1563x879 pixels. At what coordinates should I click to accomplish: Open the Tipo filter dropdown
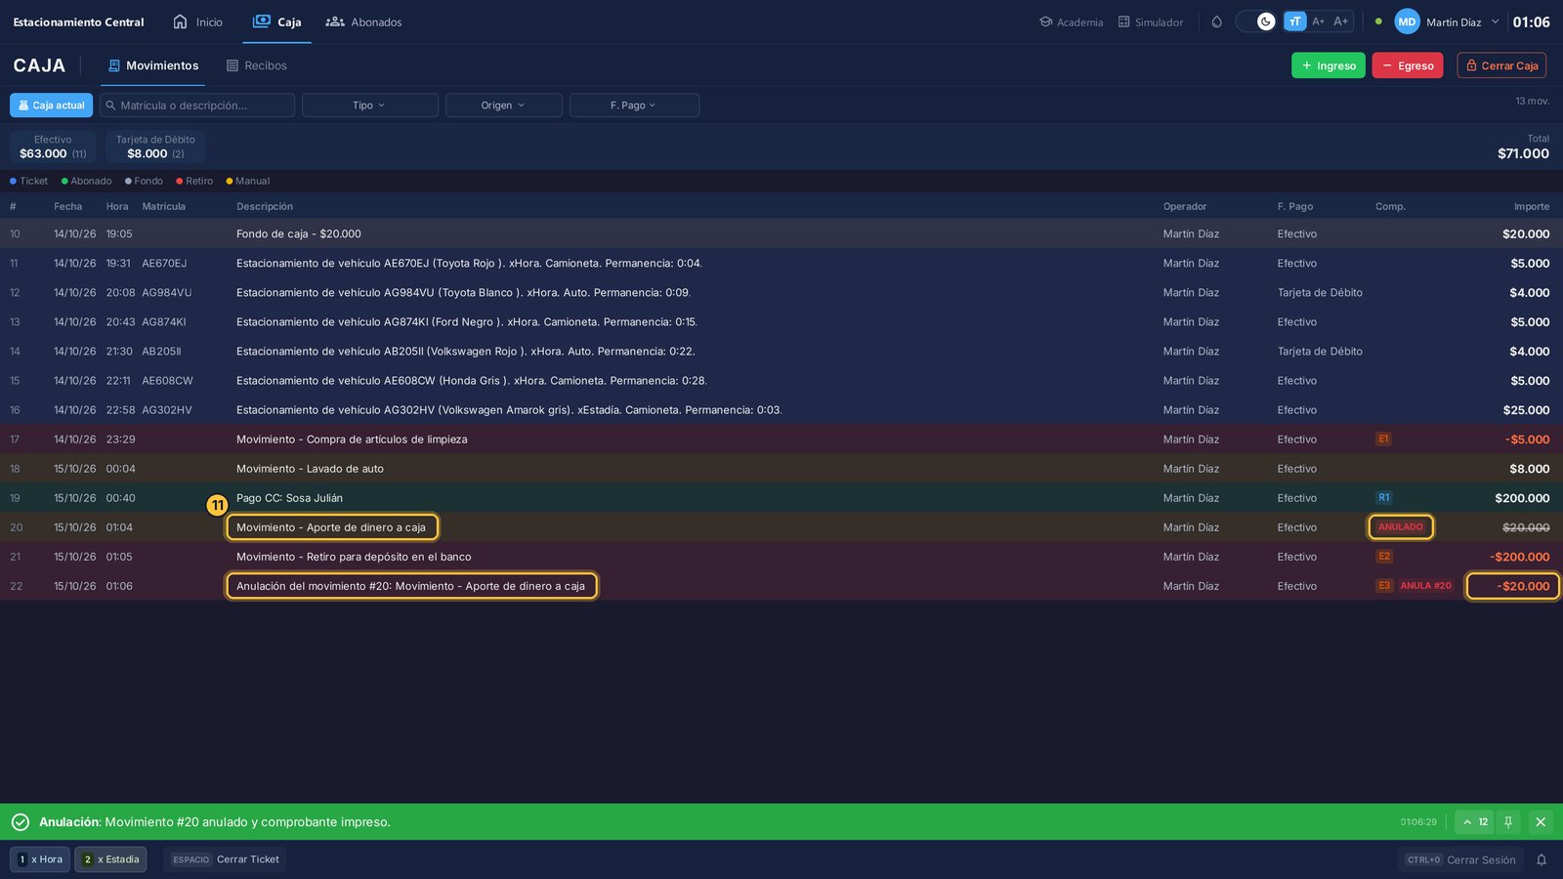pyautogui.click(x=369, y=105)
